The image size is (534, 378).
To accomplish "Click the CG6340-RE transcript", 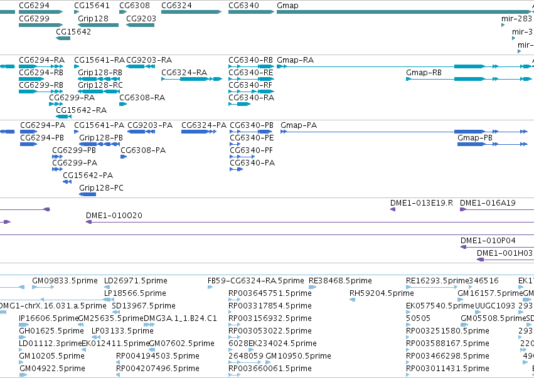I will [252, 79].
